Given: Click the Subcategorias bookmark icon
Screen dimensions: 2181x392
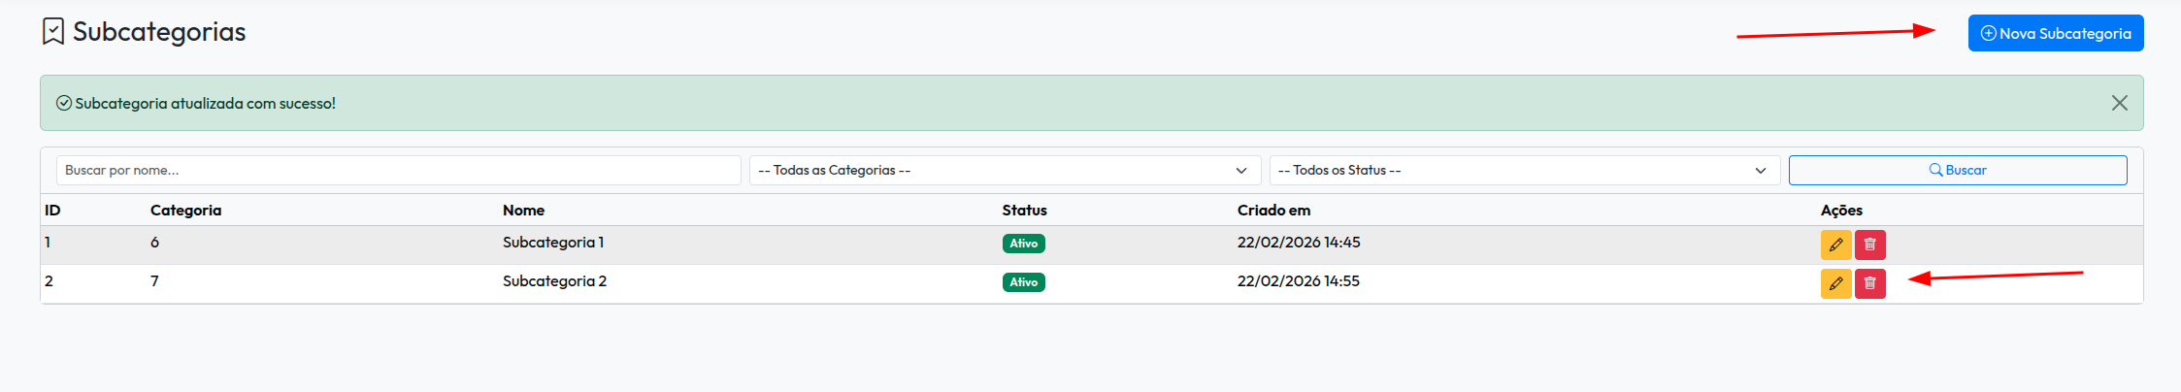Looking at the screenshot, I should click(53, 32).
